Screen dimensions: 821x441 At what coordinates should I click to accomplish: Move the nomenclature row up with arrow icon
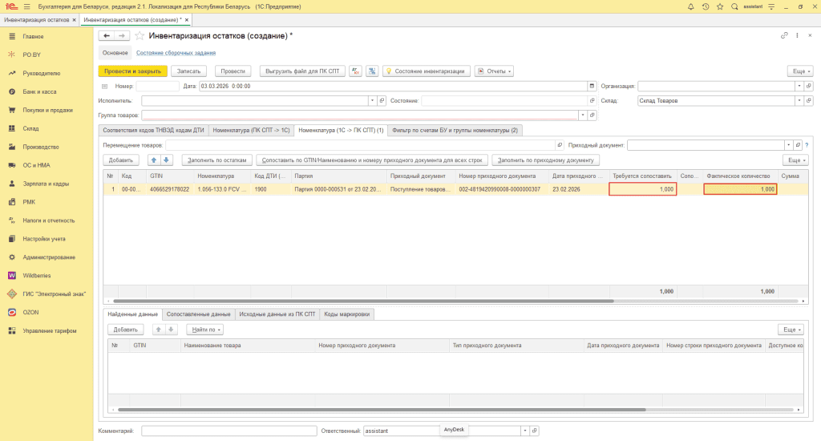tap(156, 160)
